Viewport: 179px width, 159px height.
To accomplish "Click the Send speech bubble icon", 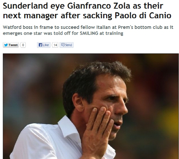I will (x=63, y=45).
